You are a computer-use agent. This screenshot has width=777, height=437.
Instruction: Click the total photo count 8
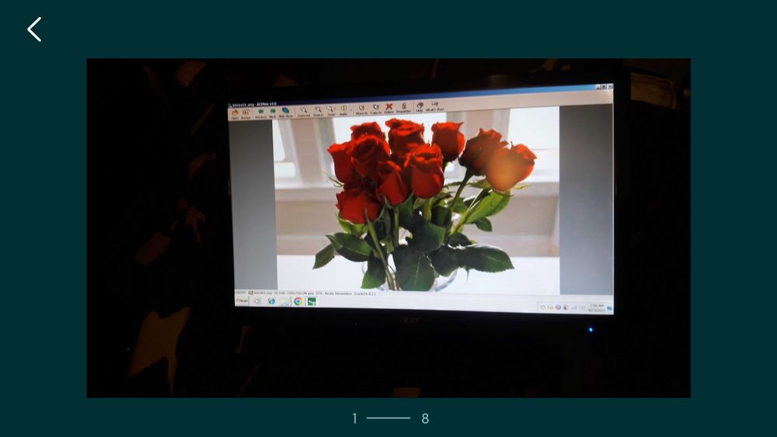(425, 418)
